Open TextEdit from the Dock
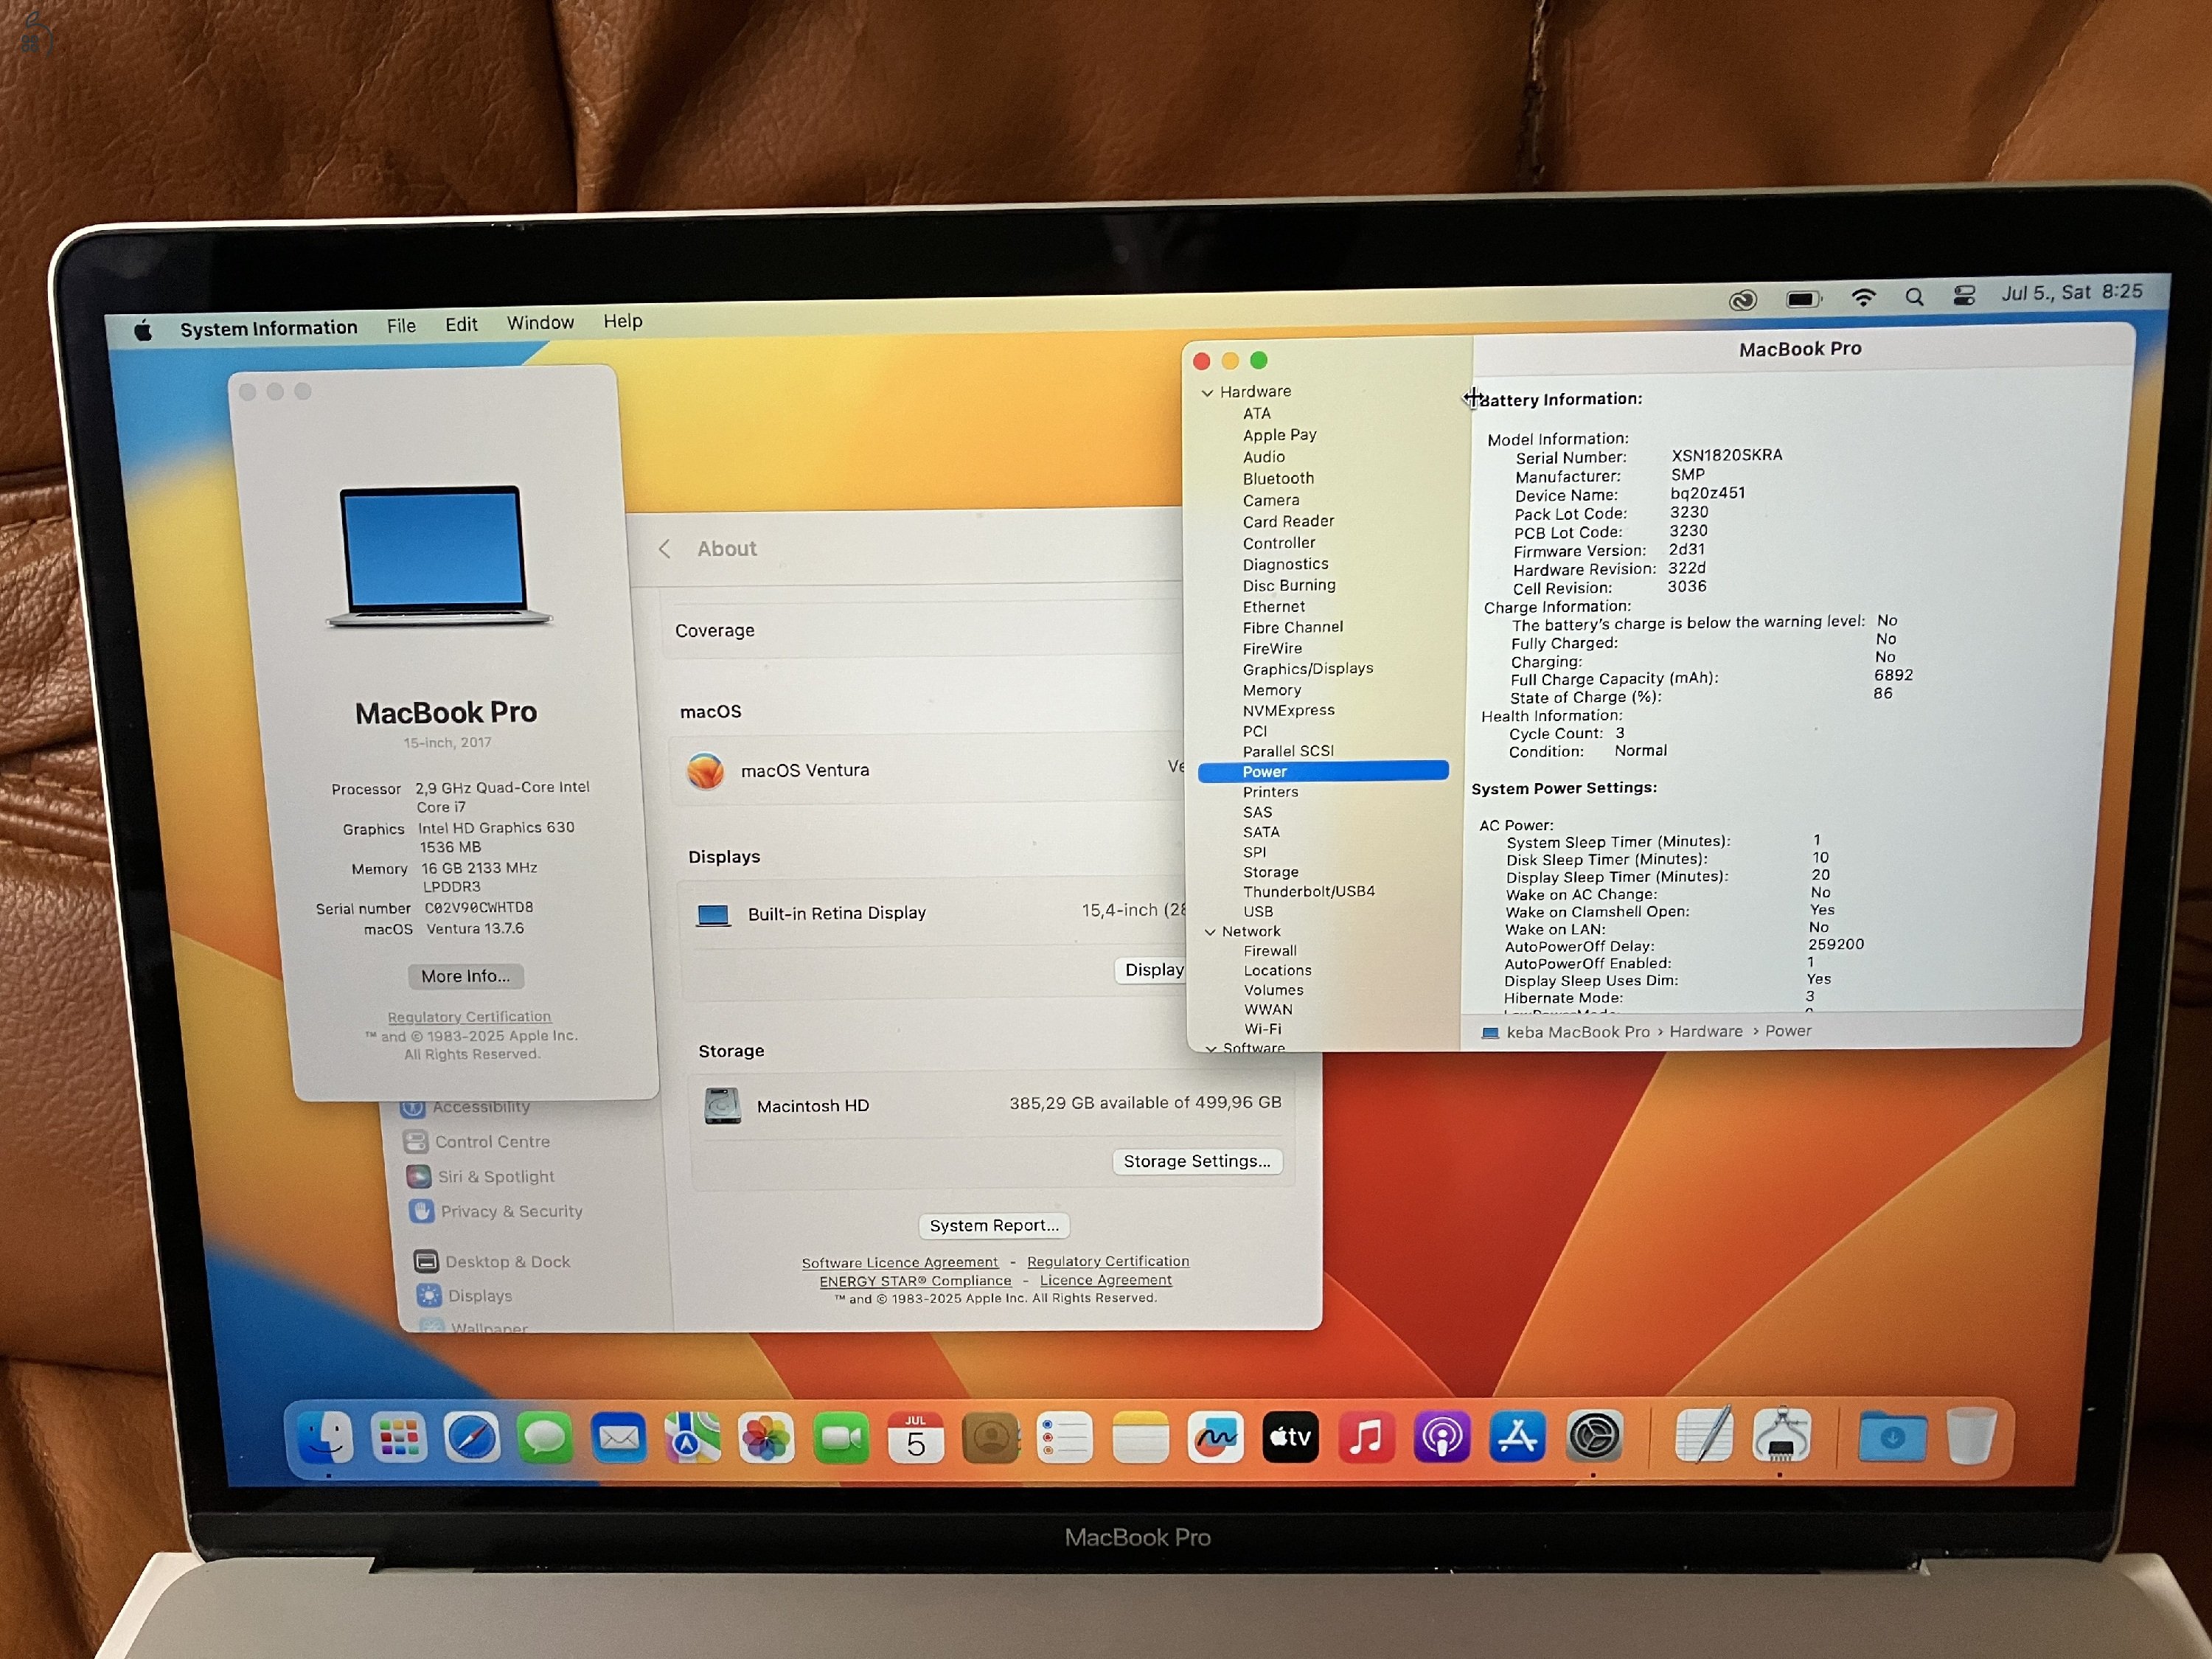 tap(1704, 1436)
